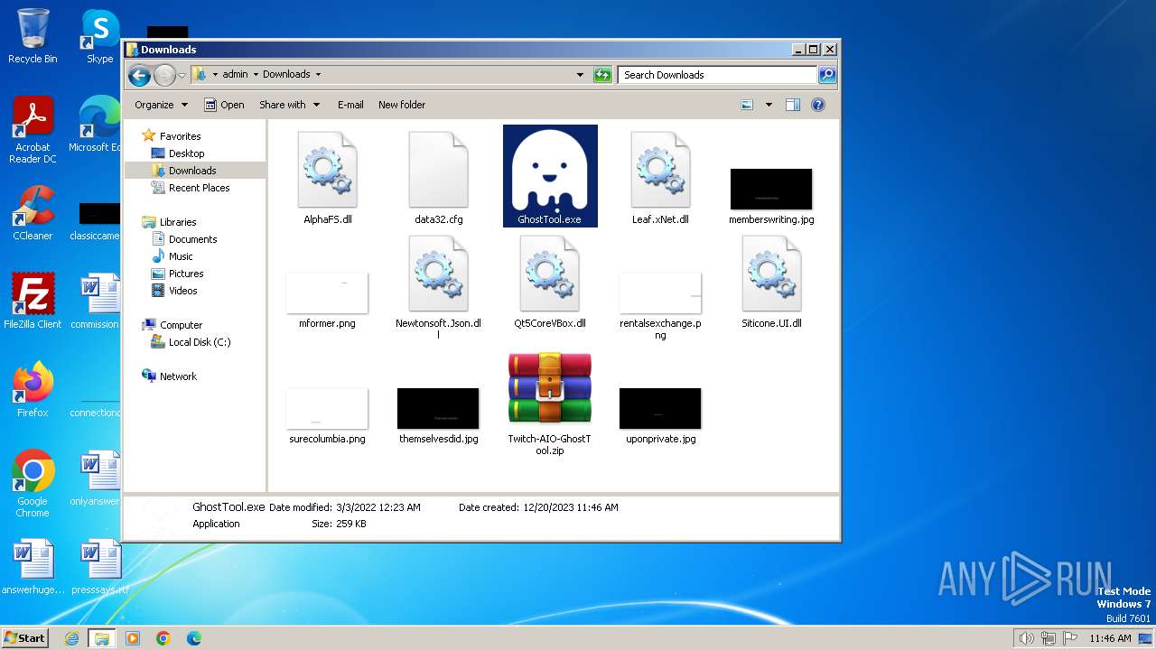
Task: Open the Share with menu
Action: point(289,105)
